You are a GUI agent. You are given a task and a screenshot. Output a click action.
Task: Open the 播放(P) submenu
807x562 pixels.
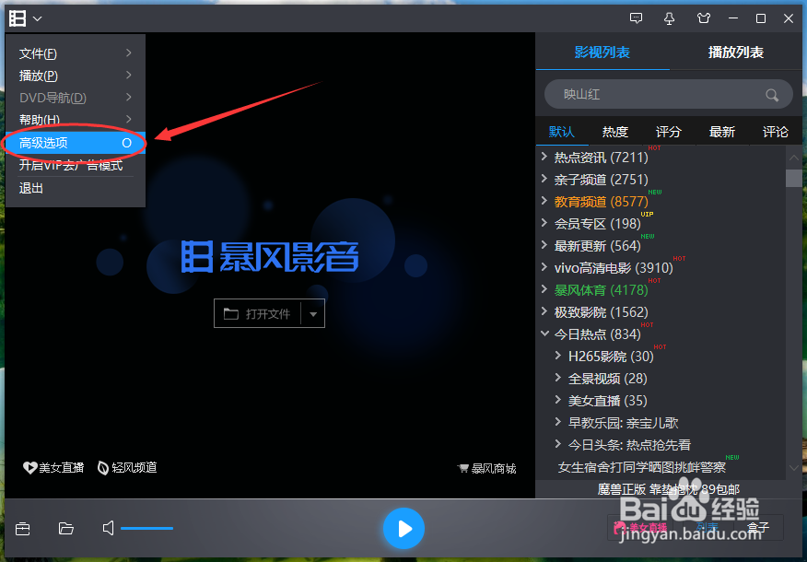coord(76,76)
